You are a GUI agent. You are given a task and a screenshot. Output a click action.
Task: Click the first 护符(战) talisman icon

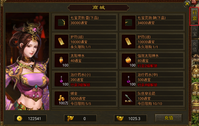[x=61, y=42]
